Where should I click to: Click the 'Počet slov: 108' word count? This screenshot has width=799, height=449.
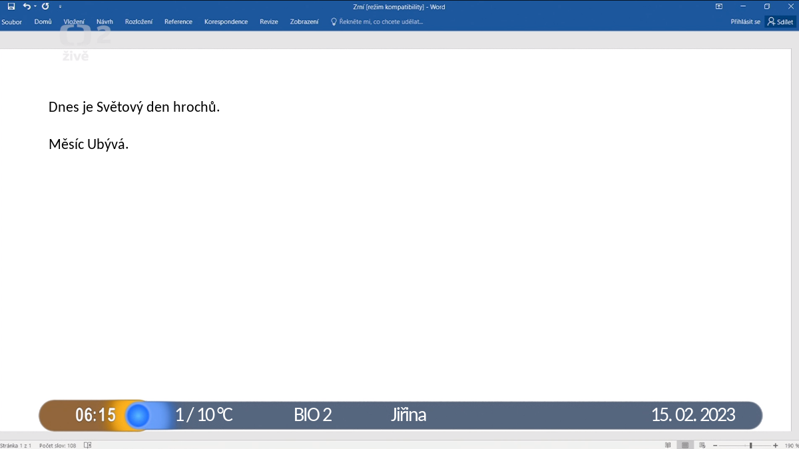(57, 445)
